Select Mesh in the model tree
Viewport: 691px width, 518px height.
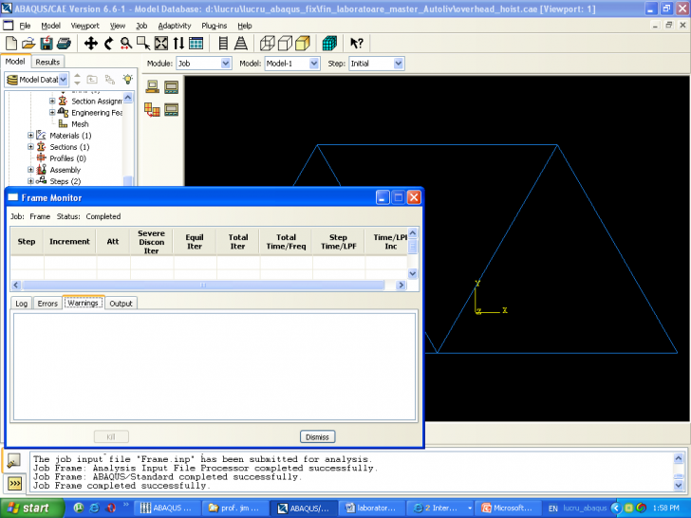[80, 124]
